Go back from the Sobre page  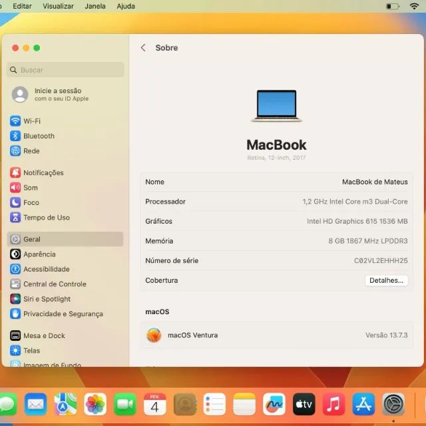tap(143, 48)
